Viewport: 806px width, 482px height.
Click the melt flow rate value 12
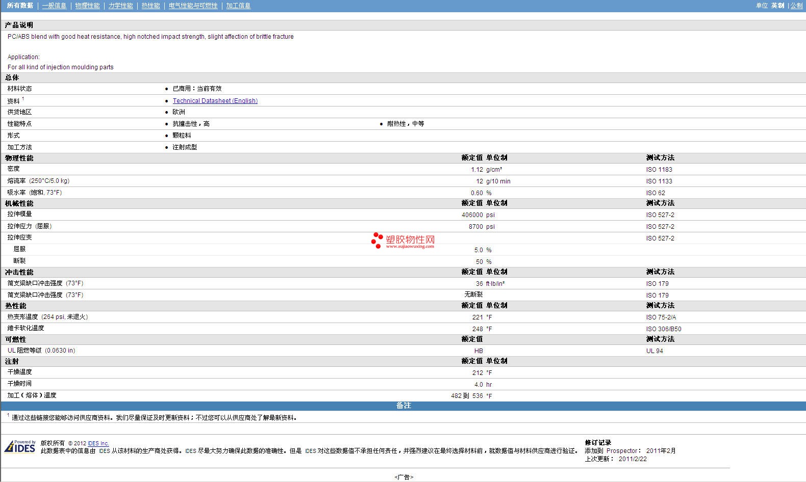pos(479,181)
